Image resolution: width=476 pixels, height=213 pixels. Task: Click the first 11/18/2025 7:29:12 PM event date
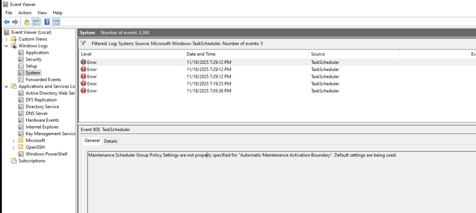pyautogui.click(x=209, y=62)
